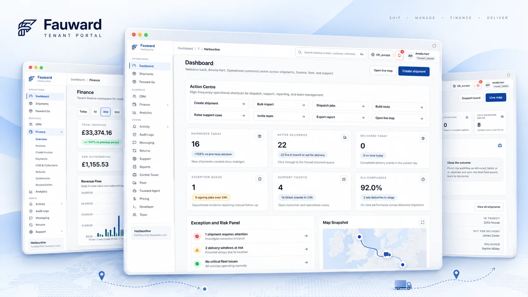Open the Shipments Today card icon
528x297 pixels.
click(260, 136)
